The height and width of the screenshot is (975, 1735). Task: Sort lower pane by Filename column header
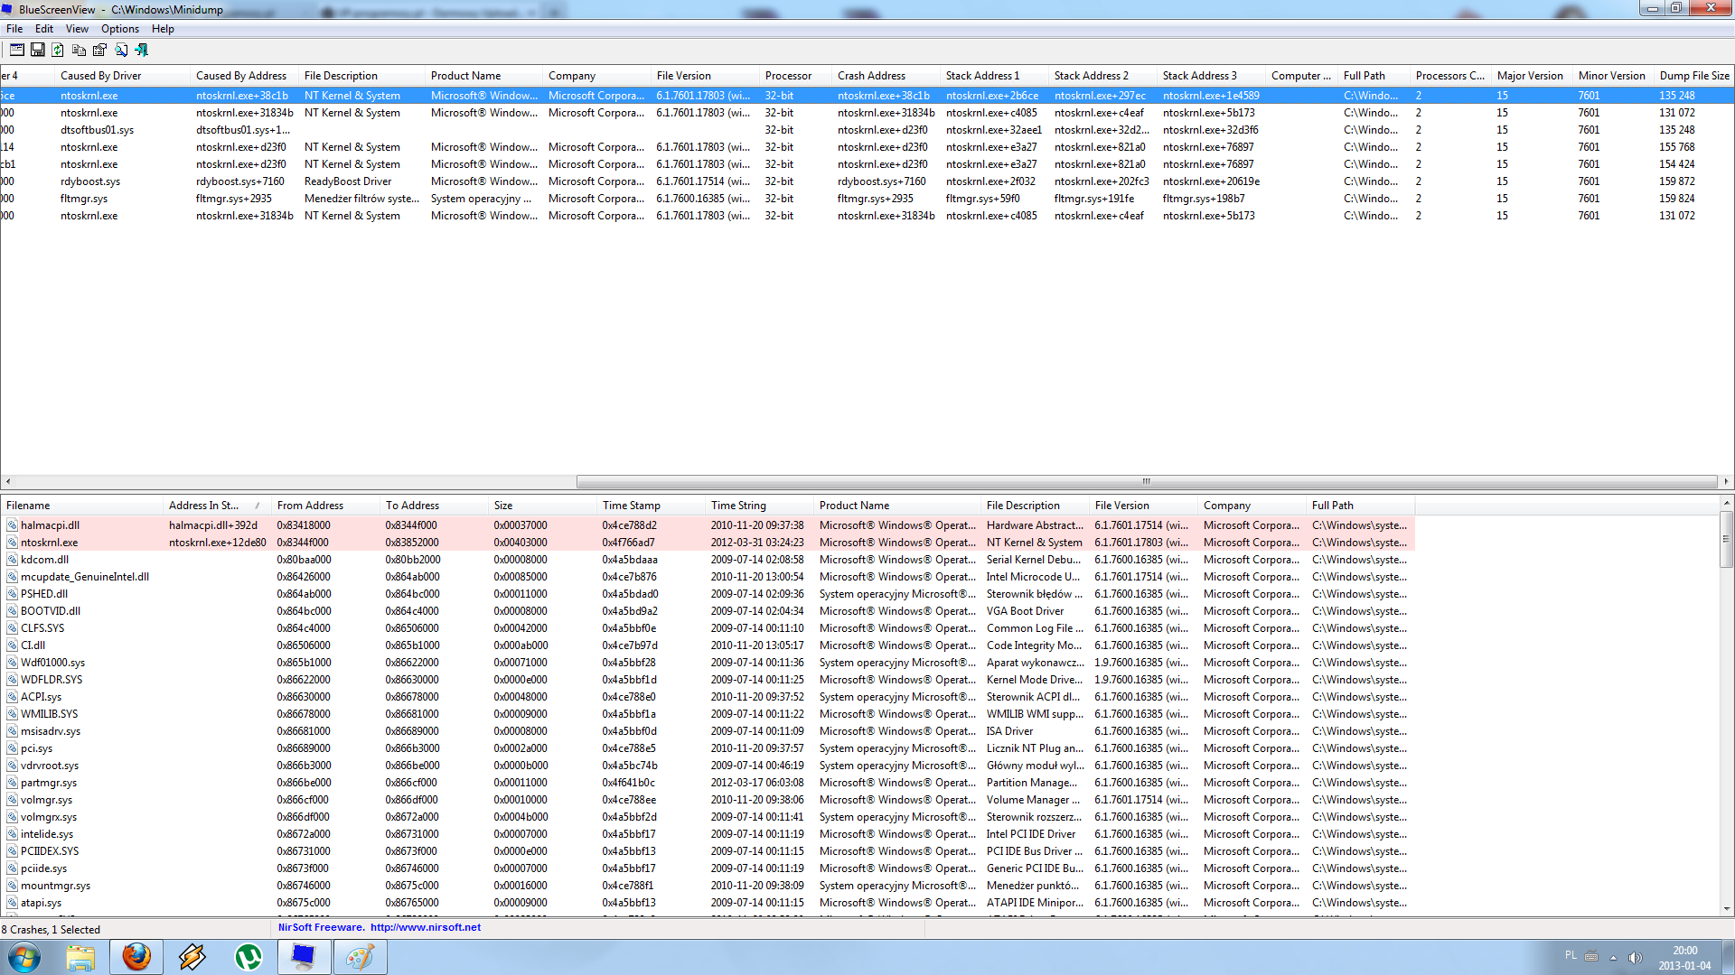[82, 506]
